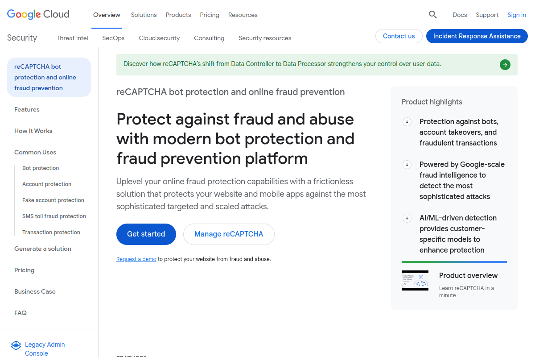Click the green arrow on the announcement banner
Screen dimensions: 535x357
coord(505,64)
